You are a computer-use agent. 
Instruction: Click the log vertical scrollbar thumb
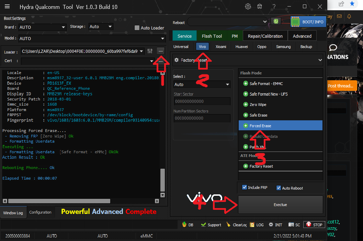(162, 180)
